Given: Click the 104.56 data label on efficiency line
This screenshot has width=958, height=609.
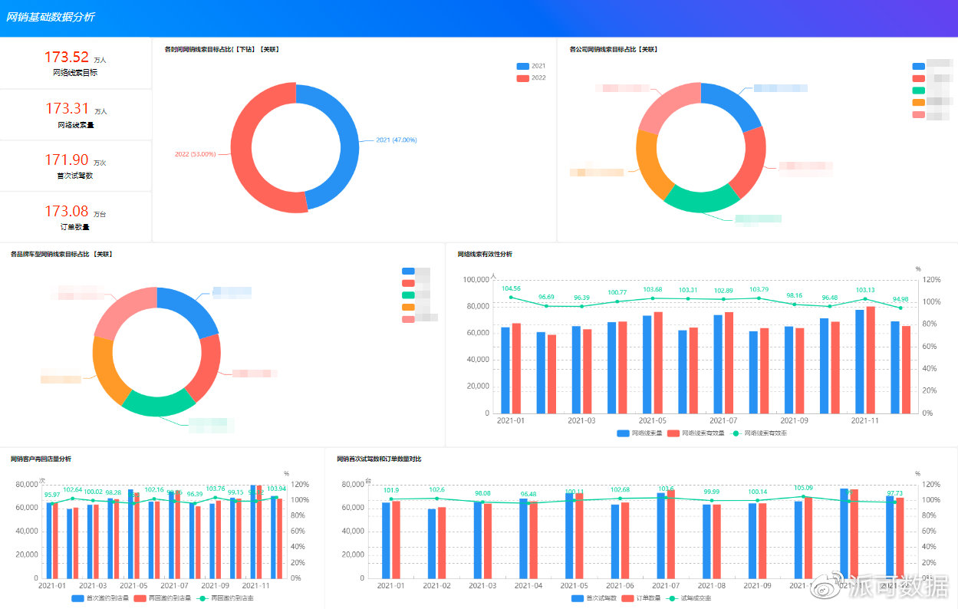Looking at the screenshot, I should pyautogui.click(x=511, y=288).
